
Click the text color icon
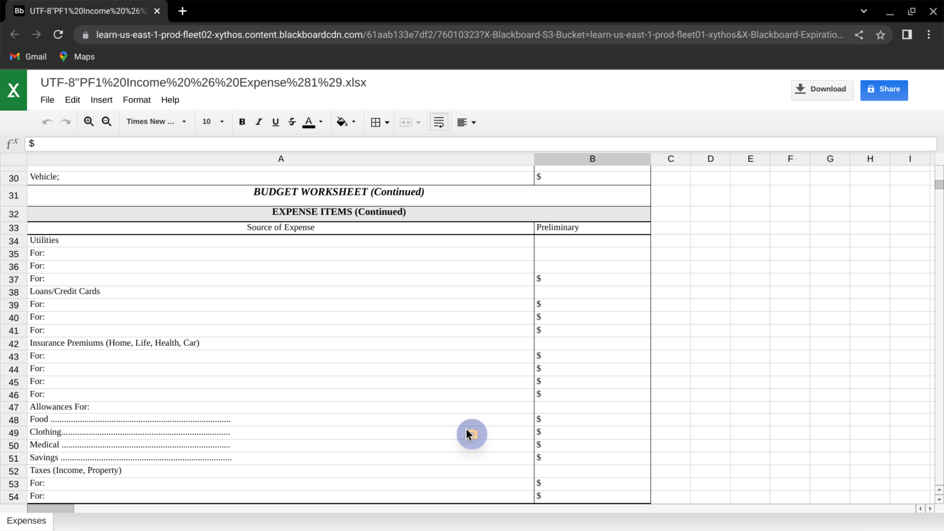309,122
